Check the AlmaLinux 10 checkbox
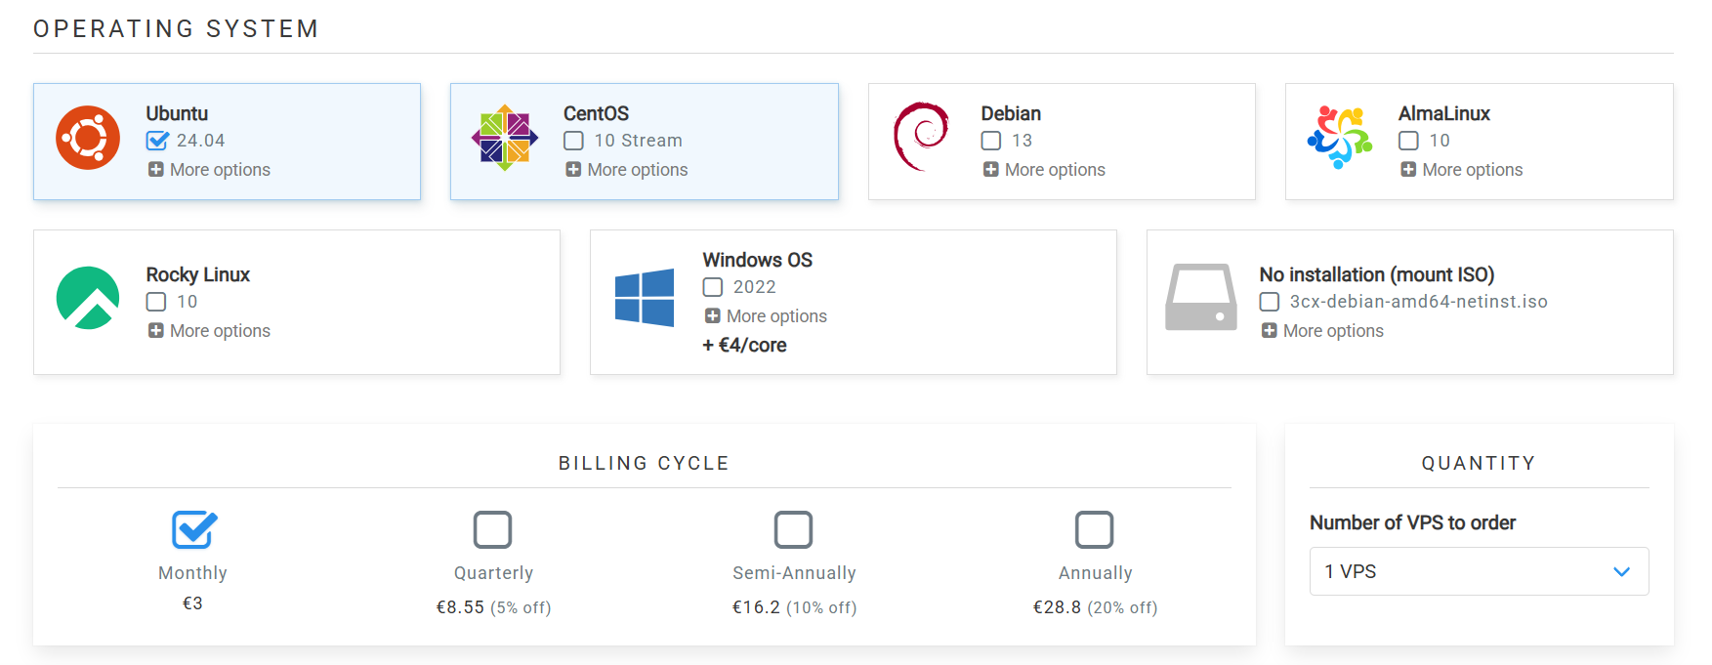 coord(1408,141)
